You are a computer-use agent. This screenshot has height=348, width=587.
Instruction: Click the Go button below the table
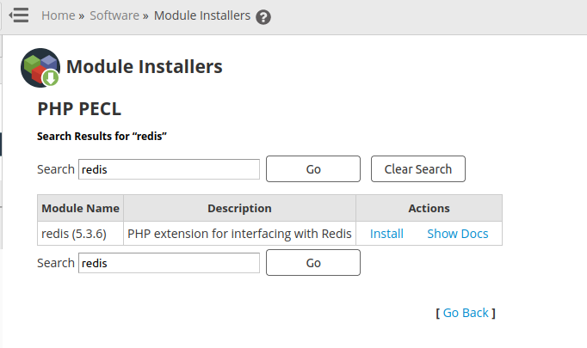click(x=313, y=263)
